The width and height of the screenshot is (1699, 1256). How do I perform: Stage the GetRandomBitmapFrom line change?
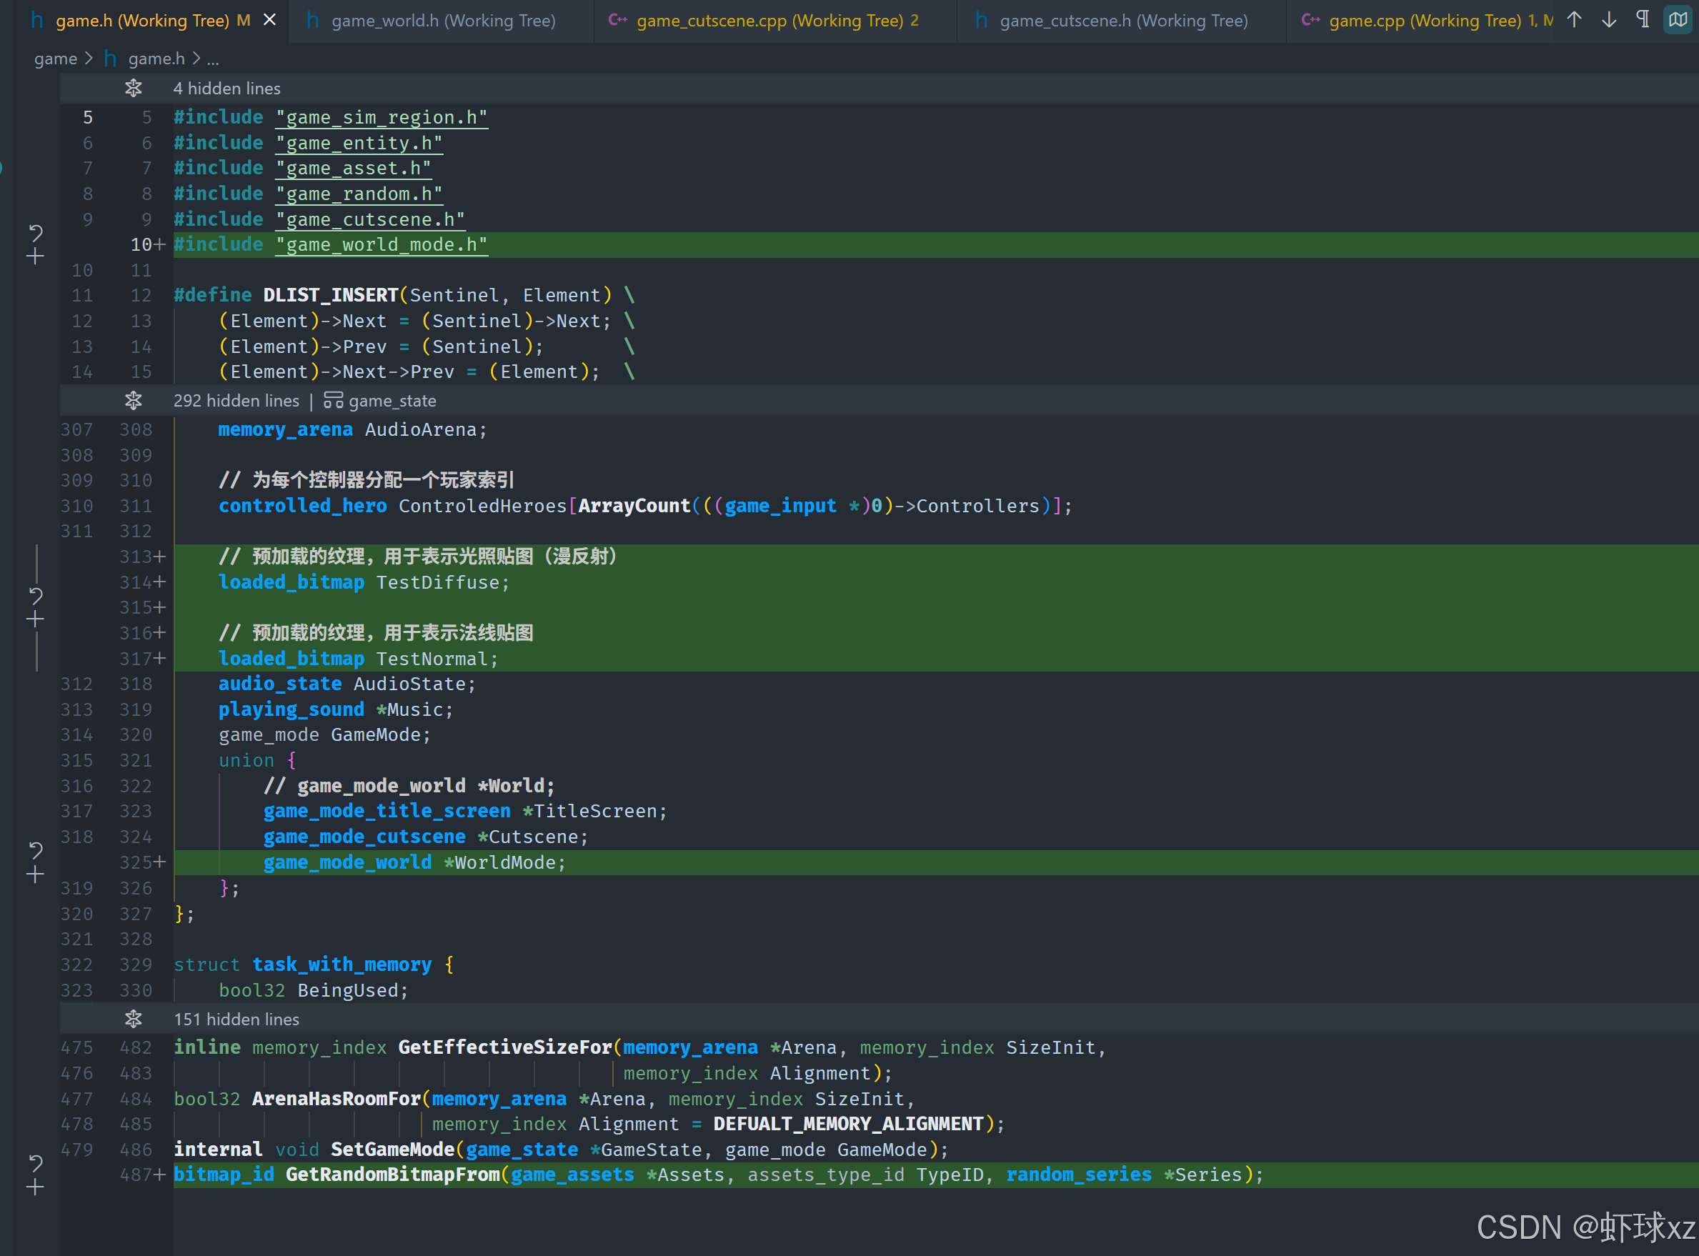(35, 1187)
